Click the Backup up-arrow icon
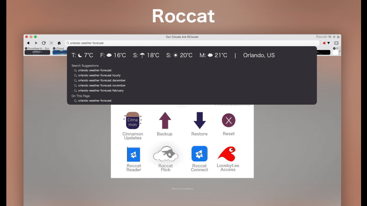Image resolution: width=367 pixels, height=206 pixels. coord(165,120)
